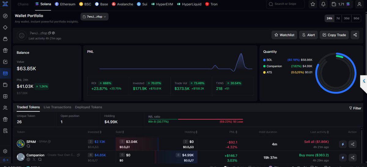This screenshot has height=167, width=367.
Task: Open the wallet avatar smiley icon
Action: [22, 35]
